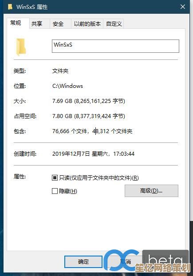Open the 自定义 tab
Viewport: 193px width, 276px height.
114,24
